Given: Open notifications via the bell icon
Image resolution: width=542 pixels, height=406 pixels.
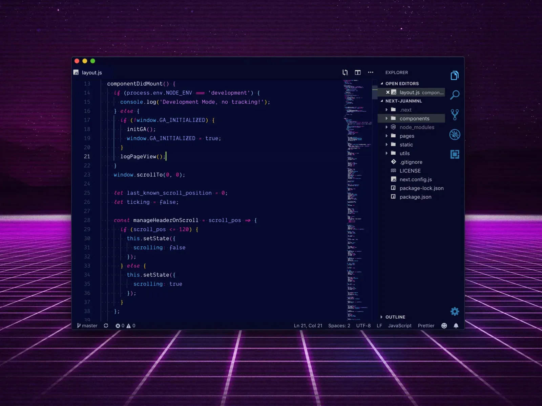Looking at the screenshot, I should 456,325.
